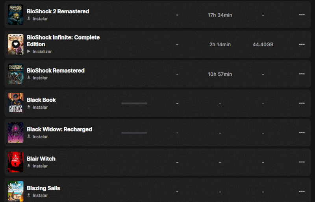315x202 pixels.
Task: Open more options for BioShock 2 Remastered
Action: (x=302, y=15)
